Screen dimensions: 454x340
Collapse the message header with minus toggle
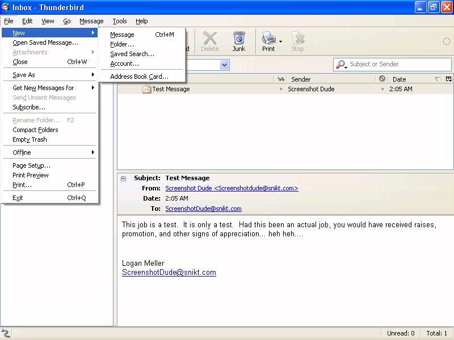tap(123, 178)
